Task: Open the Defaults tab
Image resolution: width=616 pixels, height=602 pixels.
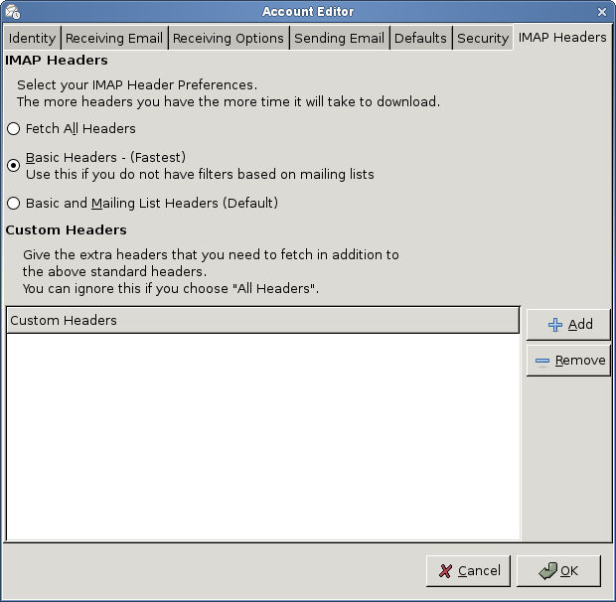Action: pos(420,38)
